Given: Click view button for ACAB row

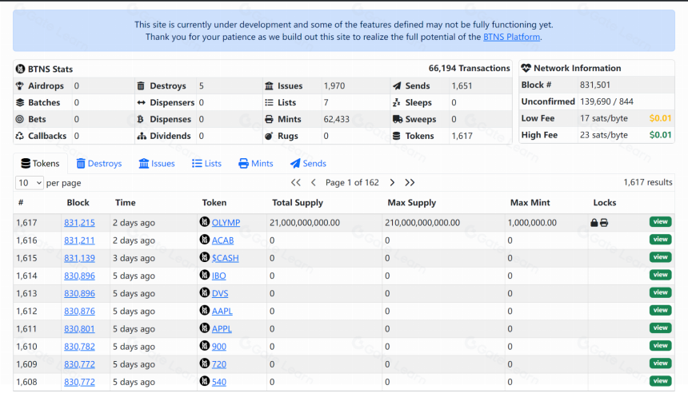Looking at the screenshot, I should pyautogui.click(x=660, y=240).
